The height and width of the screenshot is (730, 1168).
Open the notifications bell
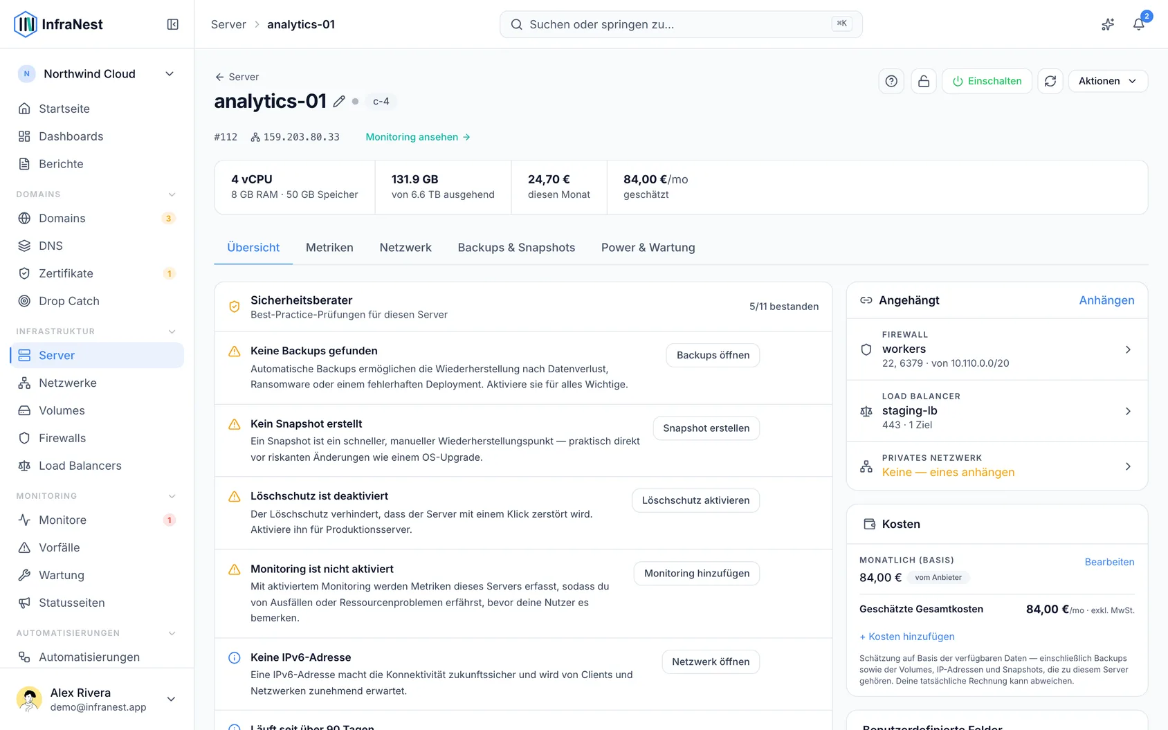(x=1138, y=24)
